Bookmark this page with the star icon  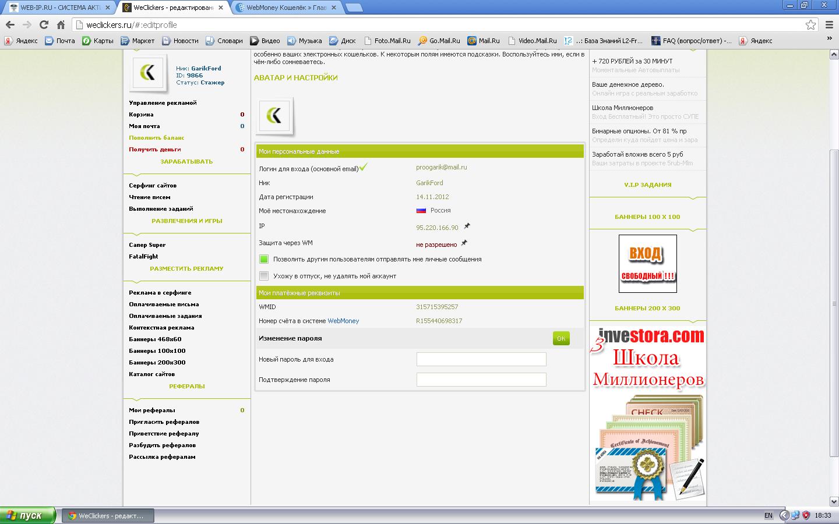pyautogui.click(x=810, y=24)
